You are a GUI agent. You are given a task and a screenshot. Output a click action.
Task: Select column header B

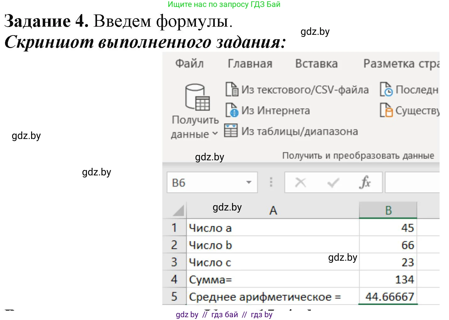tap(388, 210)
